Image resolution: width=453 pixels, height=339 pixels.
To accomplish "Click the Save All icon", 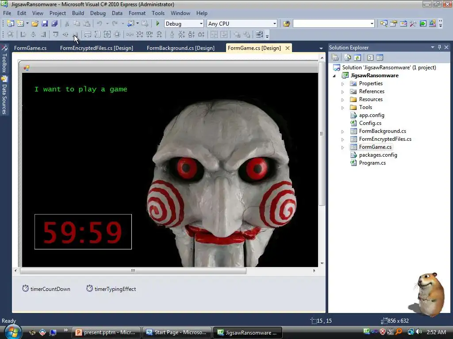I will click(x=54, y=23).
